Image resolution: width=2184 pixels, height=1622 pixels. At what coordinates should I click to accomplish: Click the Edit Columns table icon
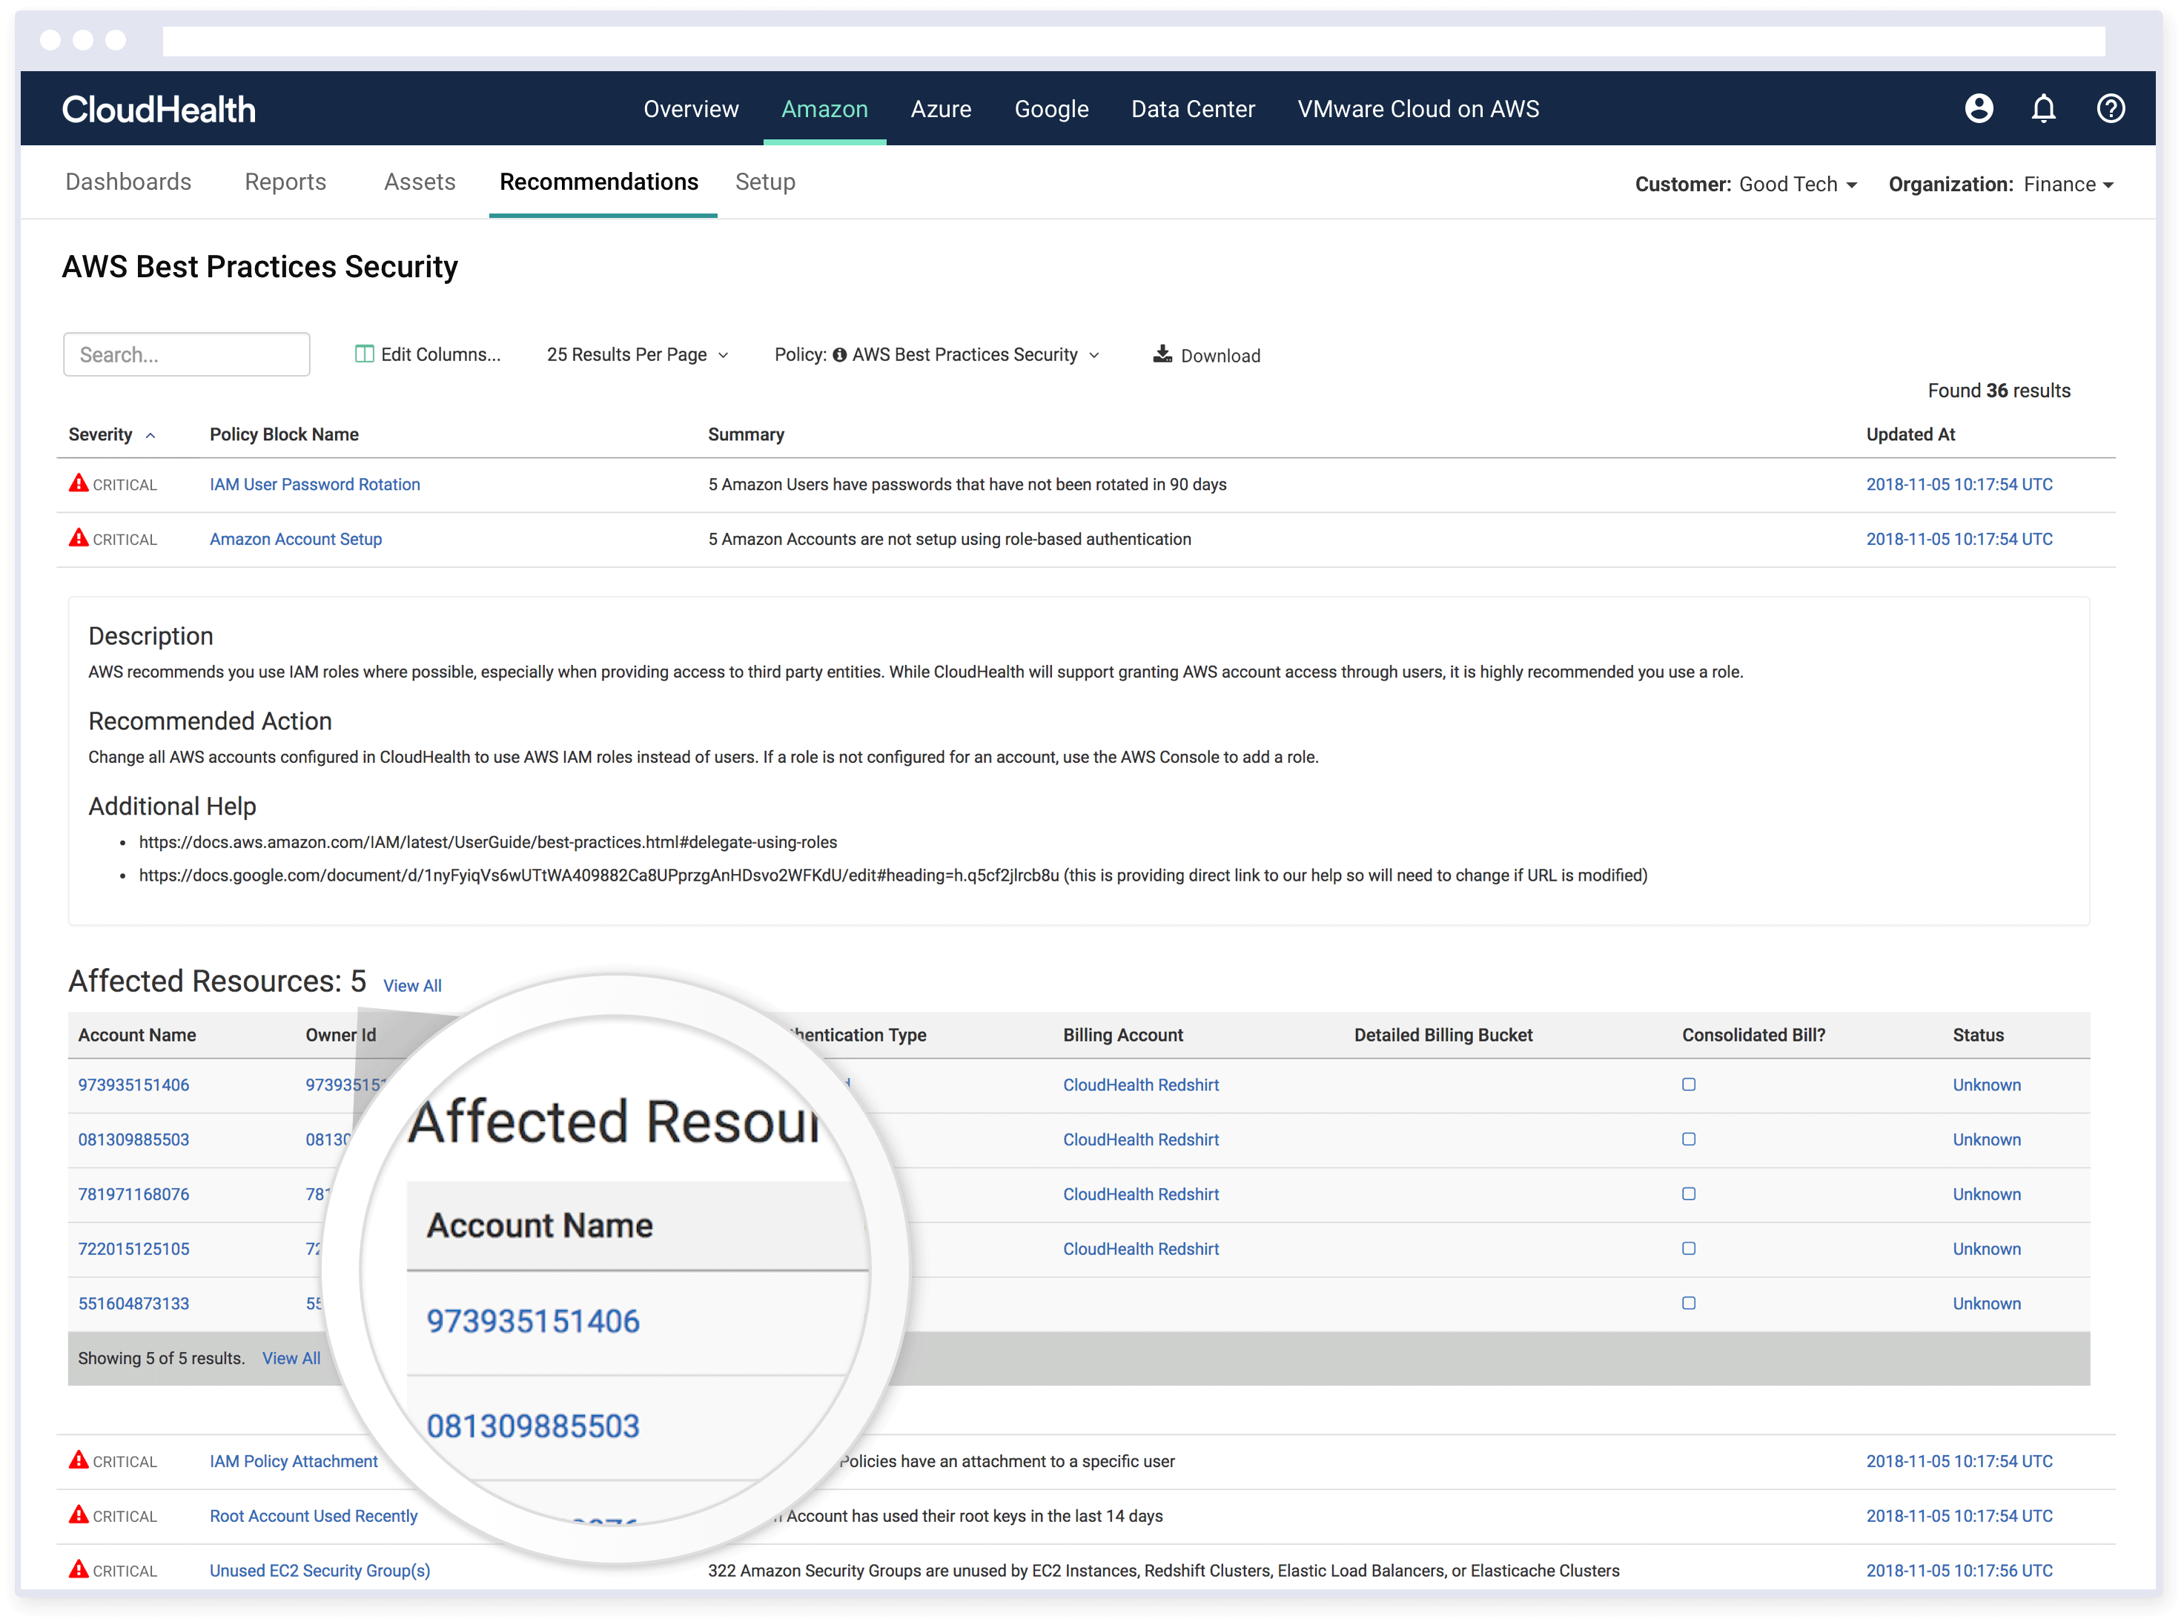pos(363,354)
